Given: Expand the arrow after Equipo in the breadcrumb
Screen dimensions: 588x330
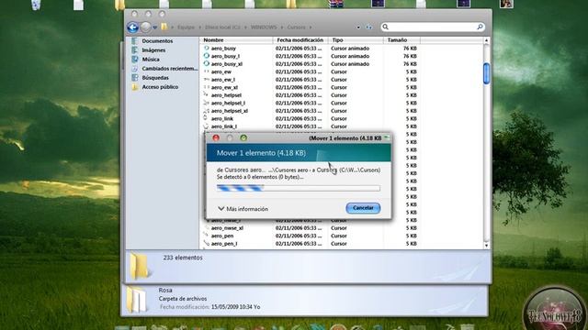Looking at the screenshot, I should click(x=200, y=27).
